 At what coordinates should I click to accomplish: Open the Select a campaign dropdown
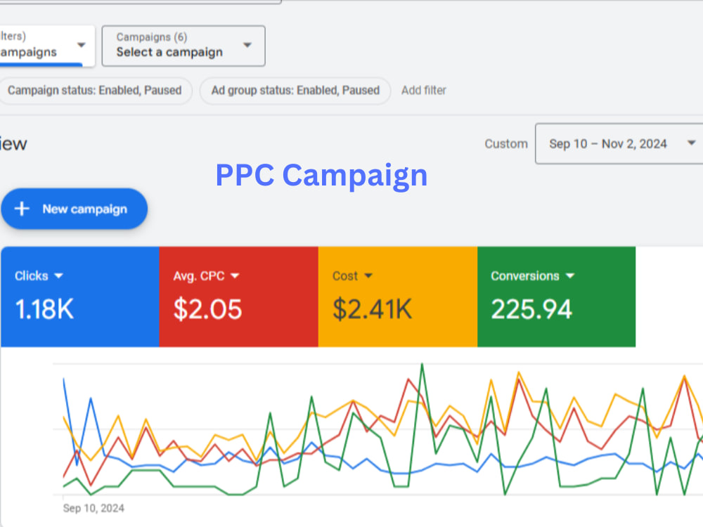(x=183, y=46)
